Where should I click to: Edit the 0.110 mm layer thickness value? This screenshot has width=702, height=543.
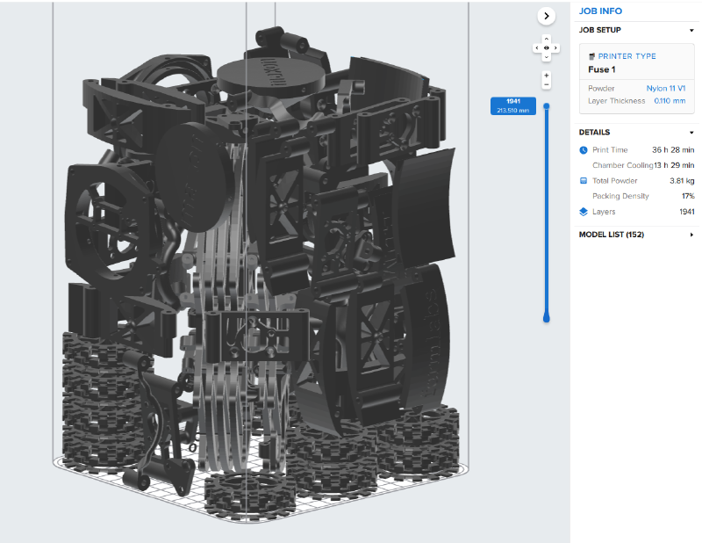click(670, 101)
